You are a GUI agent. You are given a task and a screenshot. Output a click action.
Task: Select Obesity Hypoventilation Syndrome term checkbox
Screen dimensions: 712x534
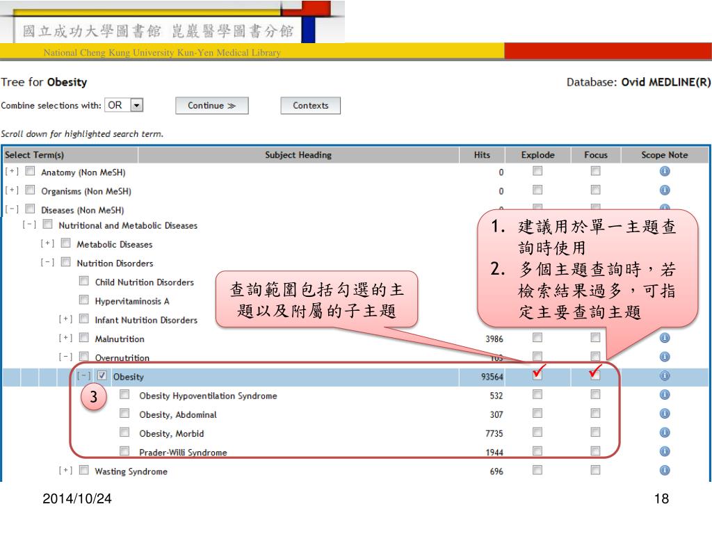point(124,394)
